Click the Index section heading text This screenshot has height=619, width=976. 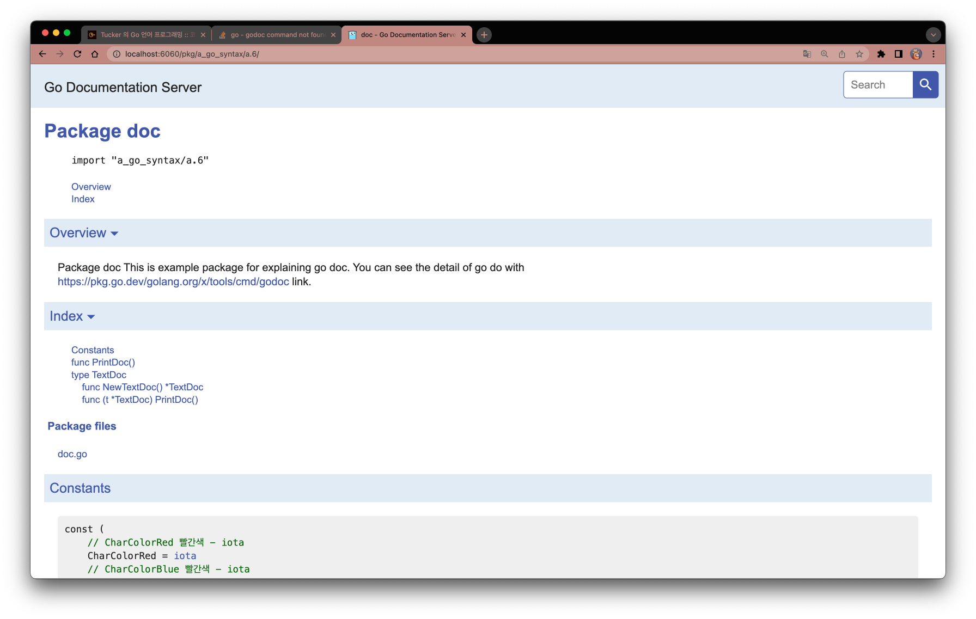(x=66, y=316)
